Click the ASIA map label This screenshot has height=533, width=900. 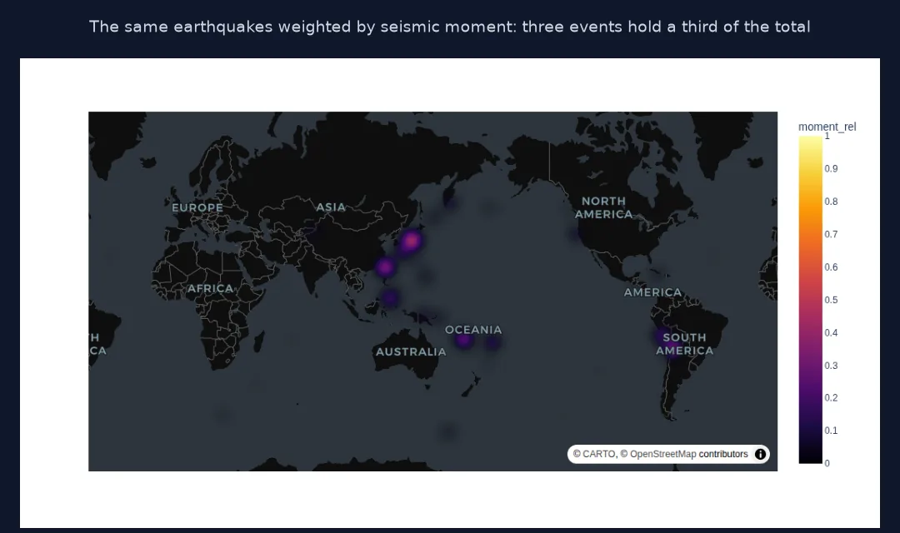(331, 207)
